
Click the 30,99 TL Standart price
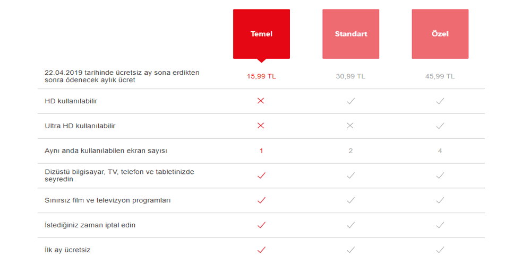click(x=350, y=76)
